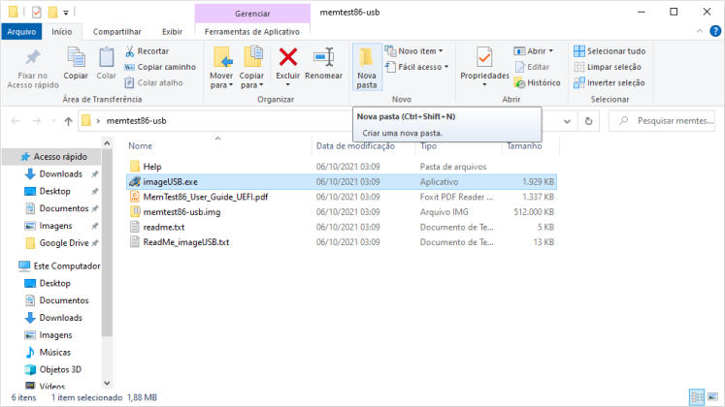Click the Editar ribbon button
The image size is (725, 407).
click(533, 67)
